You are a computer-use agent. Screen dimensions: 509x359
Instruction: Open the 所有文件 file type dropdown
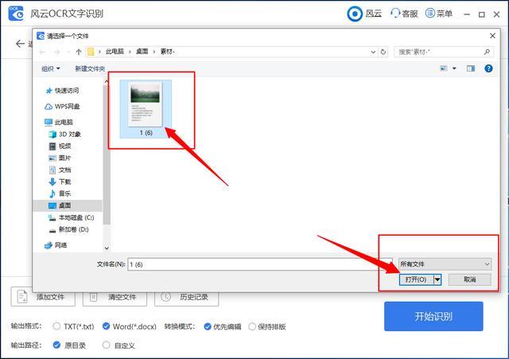click(445, 264)
